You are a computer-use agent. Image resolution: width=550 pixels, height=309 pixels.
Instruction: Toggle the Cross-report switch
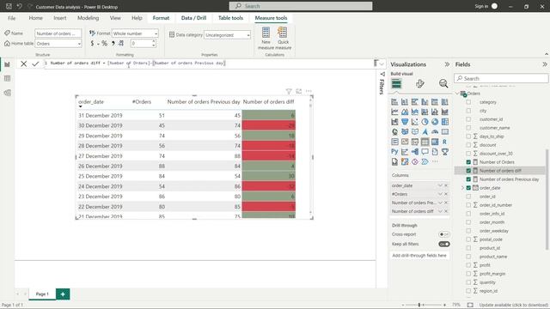point(443,234)
